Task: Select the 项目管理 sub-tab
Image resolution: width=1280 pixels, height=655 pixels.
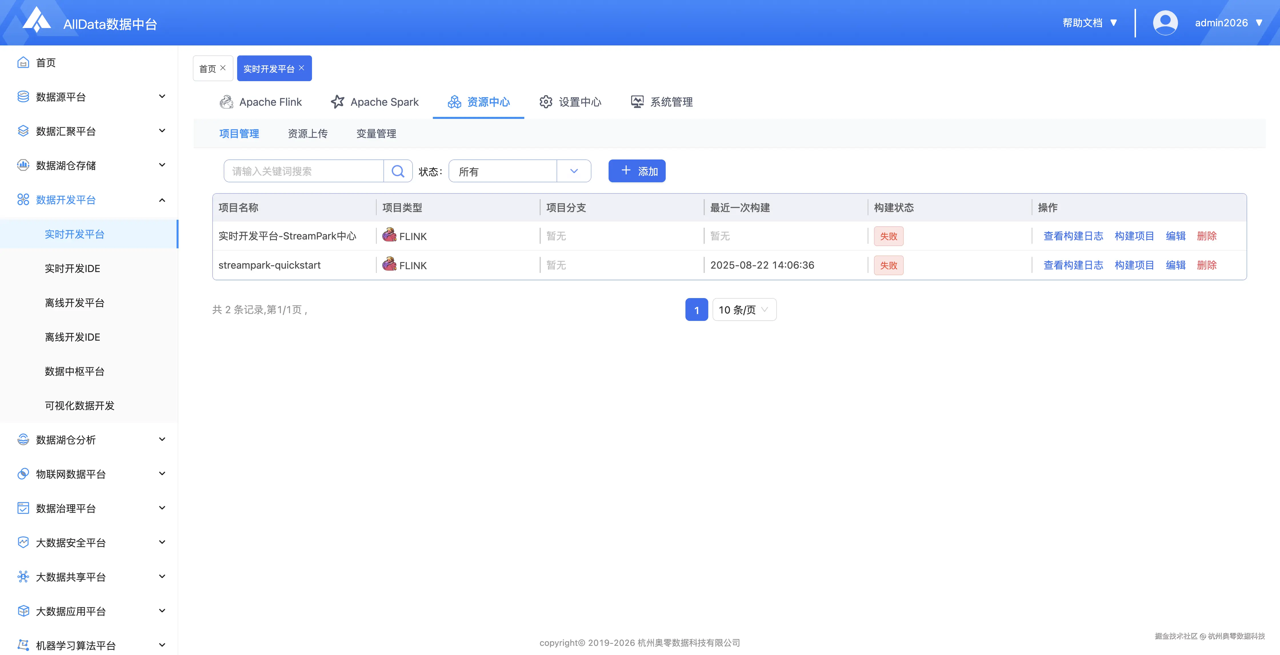Action: coord(239,134)
